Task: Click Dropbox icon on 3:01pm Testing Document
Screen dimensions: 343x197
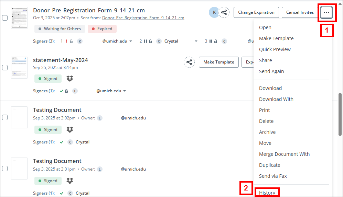Action: (x=70, y=181)
